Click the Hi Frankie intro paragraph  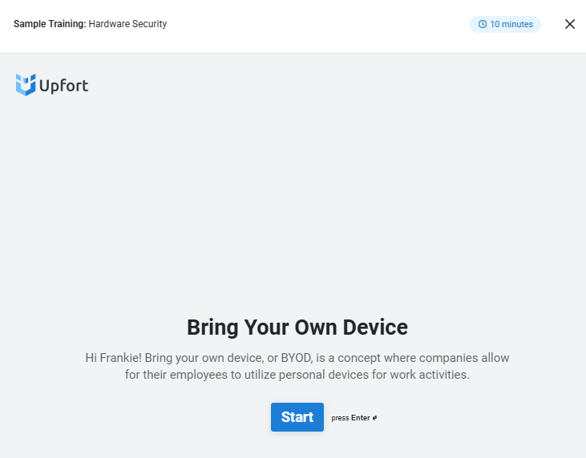tap(297, 366)
